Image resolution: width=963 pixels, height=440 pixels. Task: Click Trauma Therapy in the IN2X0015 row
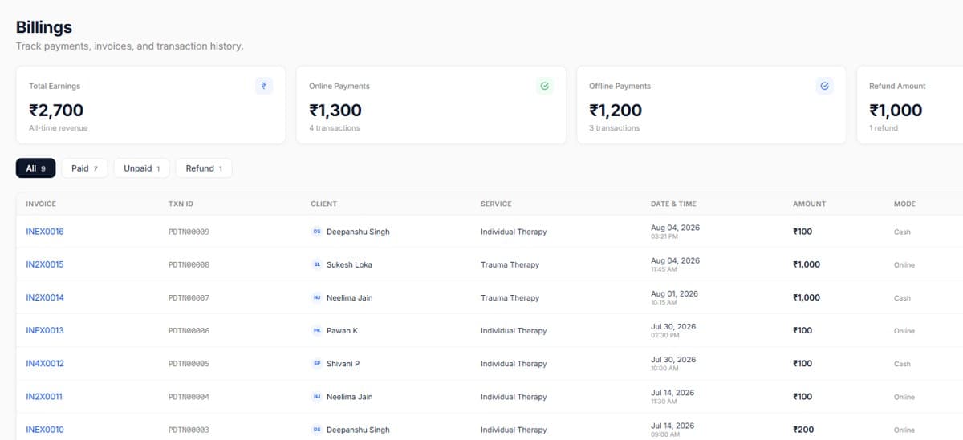pos(510,264)
